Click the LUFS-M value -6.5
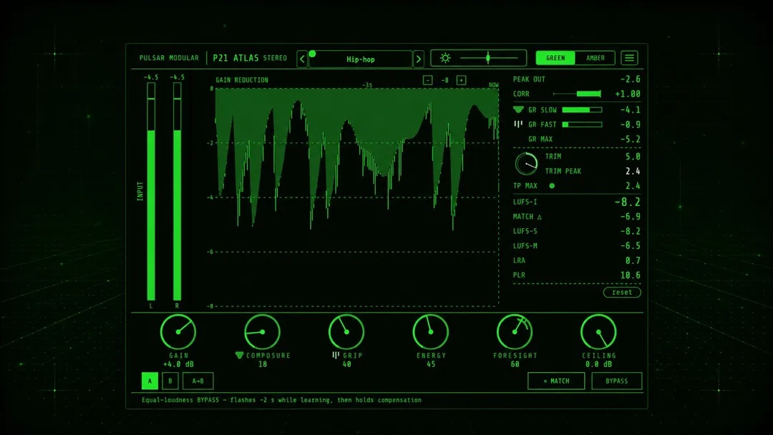Screen dimensions: 773x435 tap(630, 246)
